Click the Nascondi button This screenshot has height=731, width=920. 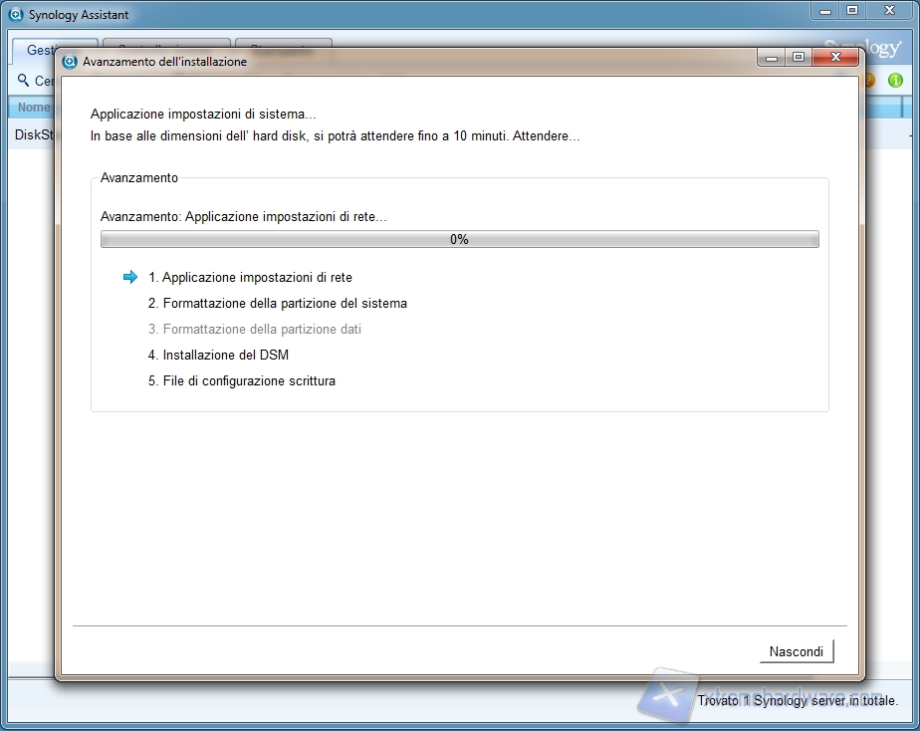tap(796, 651)
